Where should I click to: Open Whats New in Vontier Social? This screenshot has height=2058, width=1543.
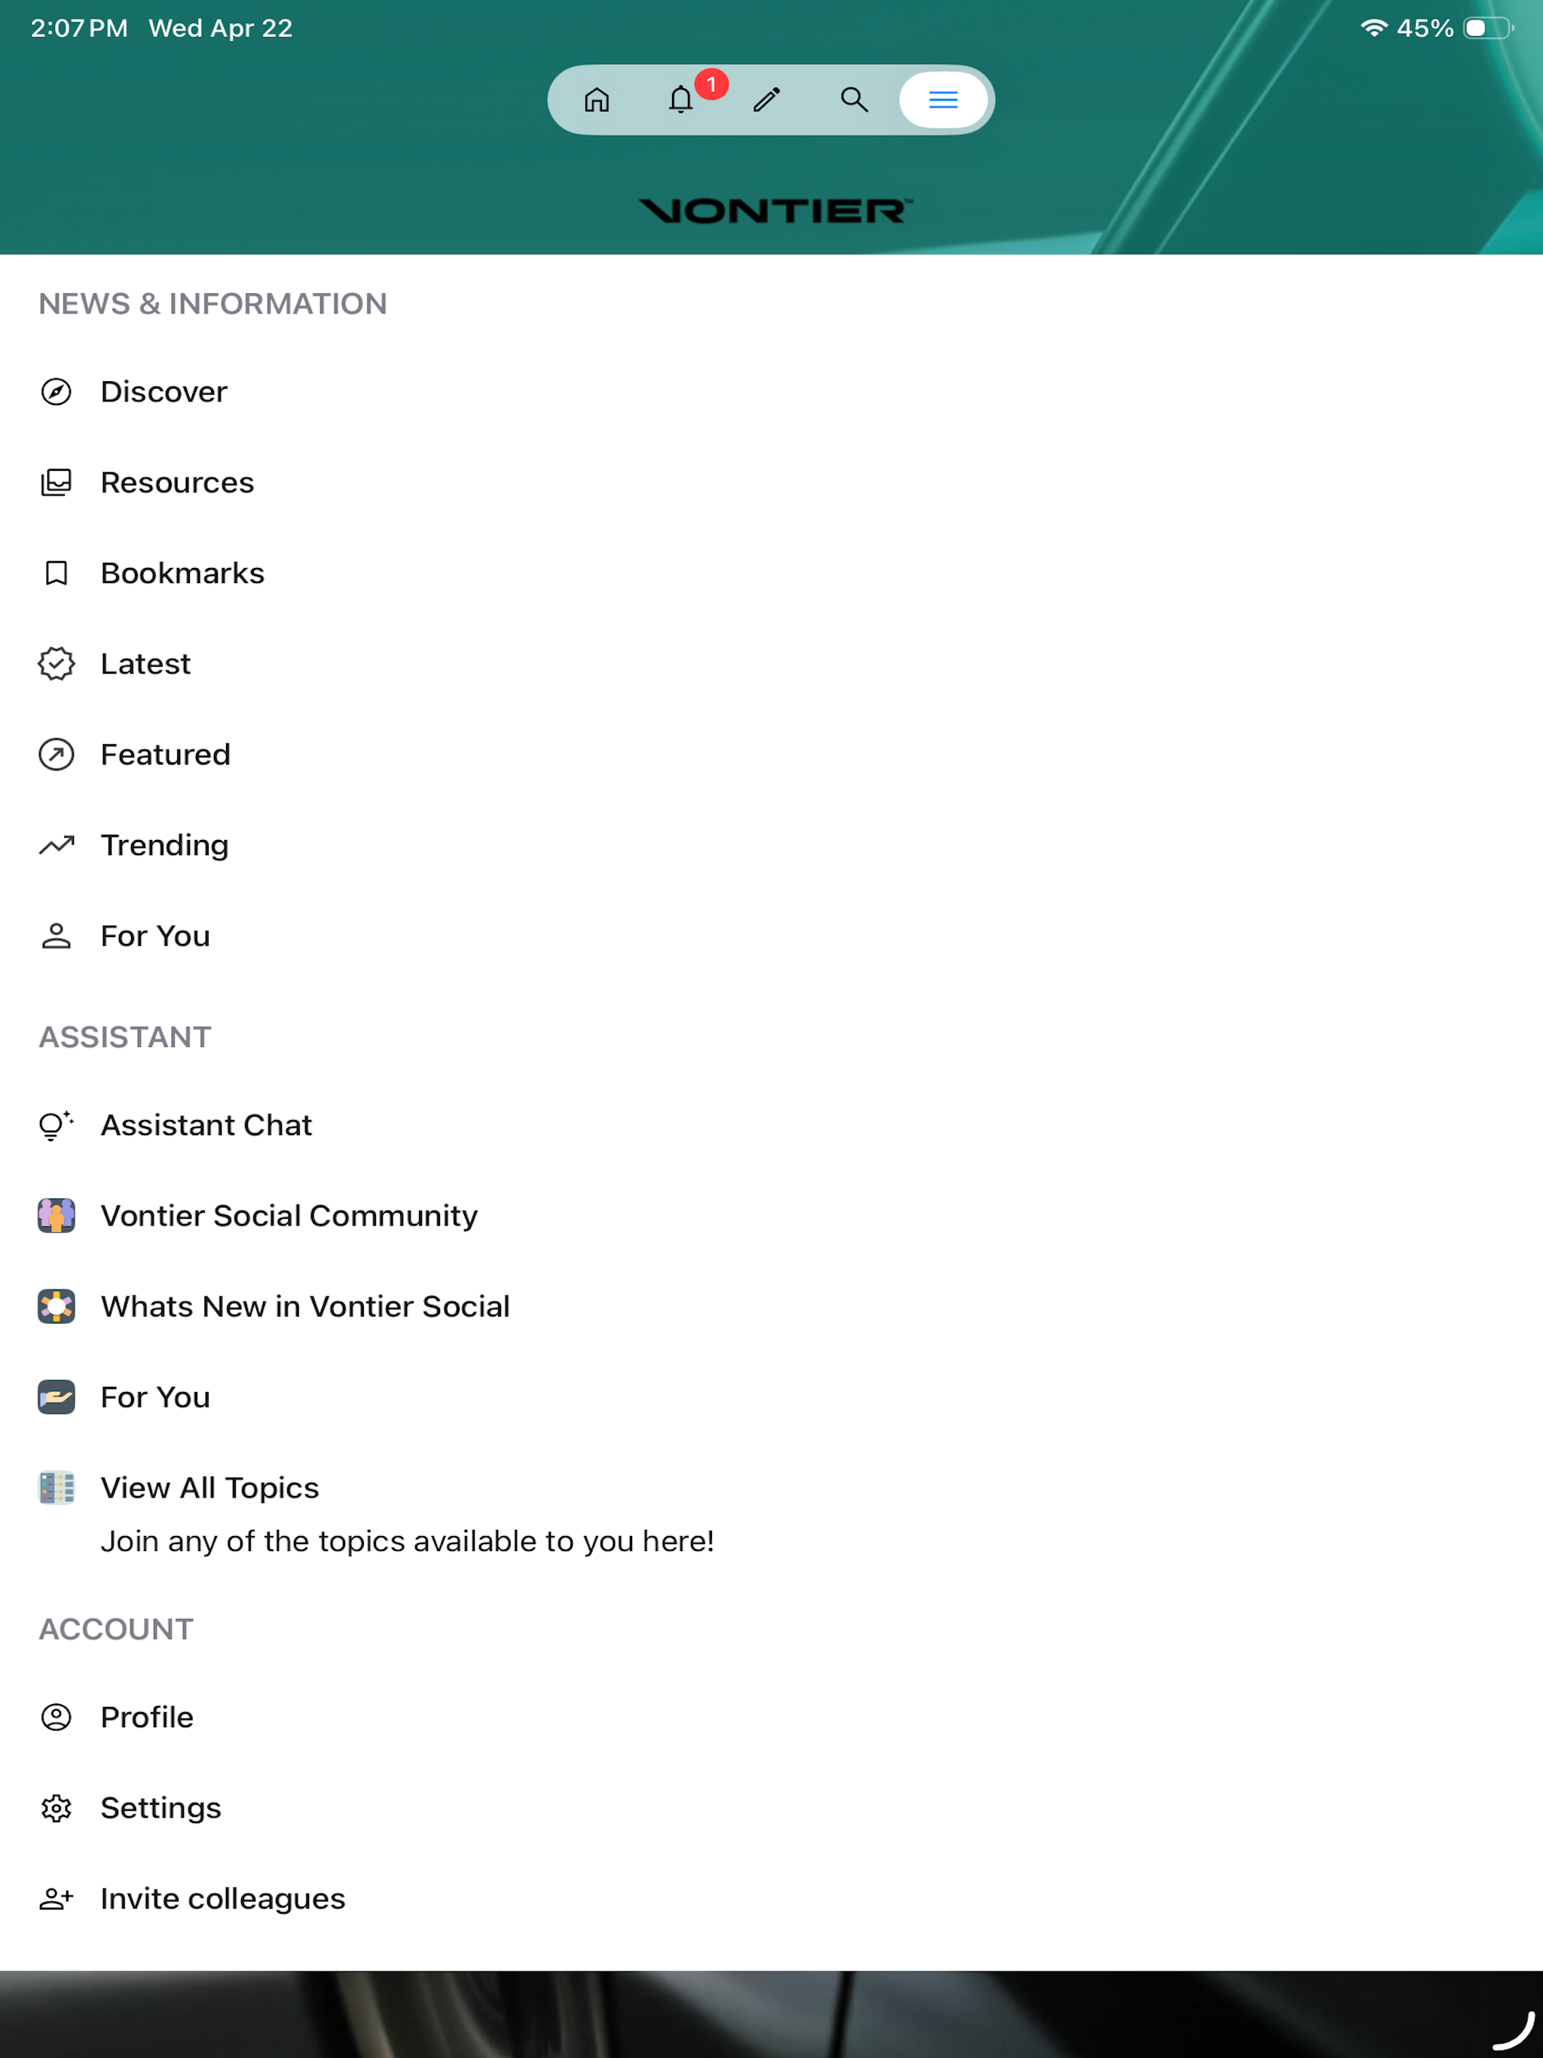[x=771, y=1306]
